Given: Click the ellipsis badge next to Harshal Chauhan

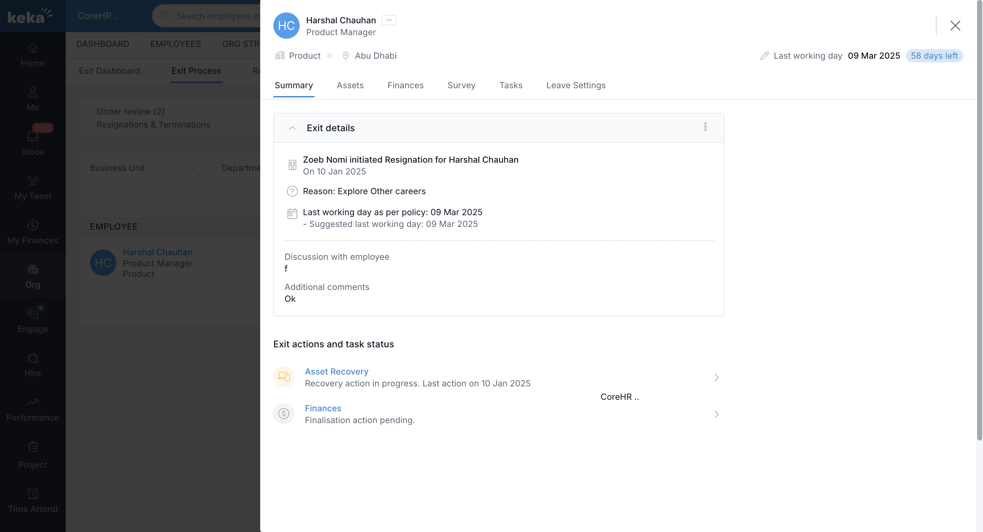Looking at the screenshot, I should point(388,20).
